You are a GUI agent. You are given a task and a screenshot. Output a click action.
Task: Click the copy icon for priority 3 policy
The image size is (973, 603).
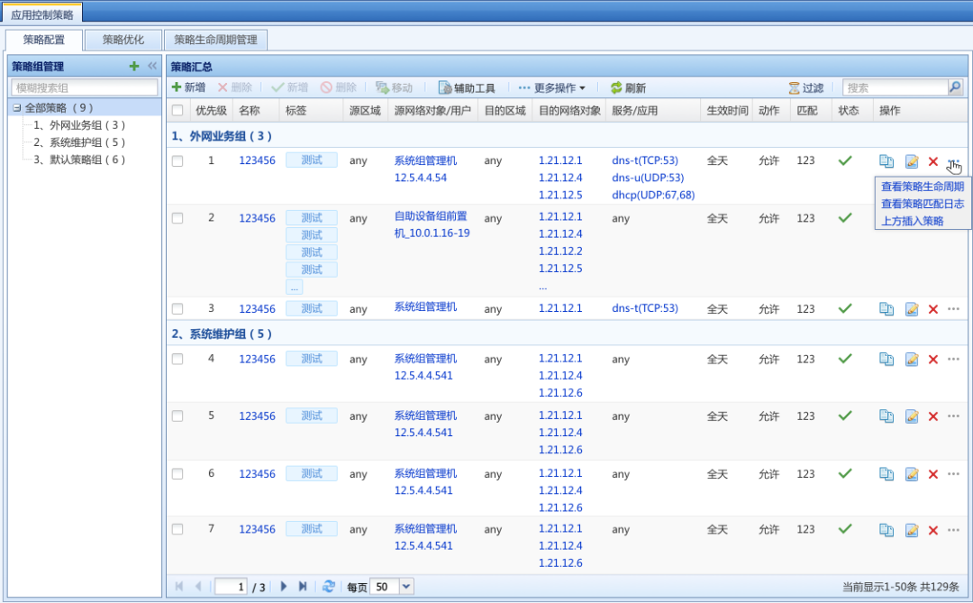(x=887, y=309)
